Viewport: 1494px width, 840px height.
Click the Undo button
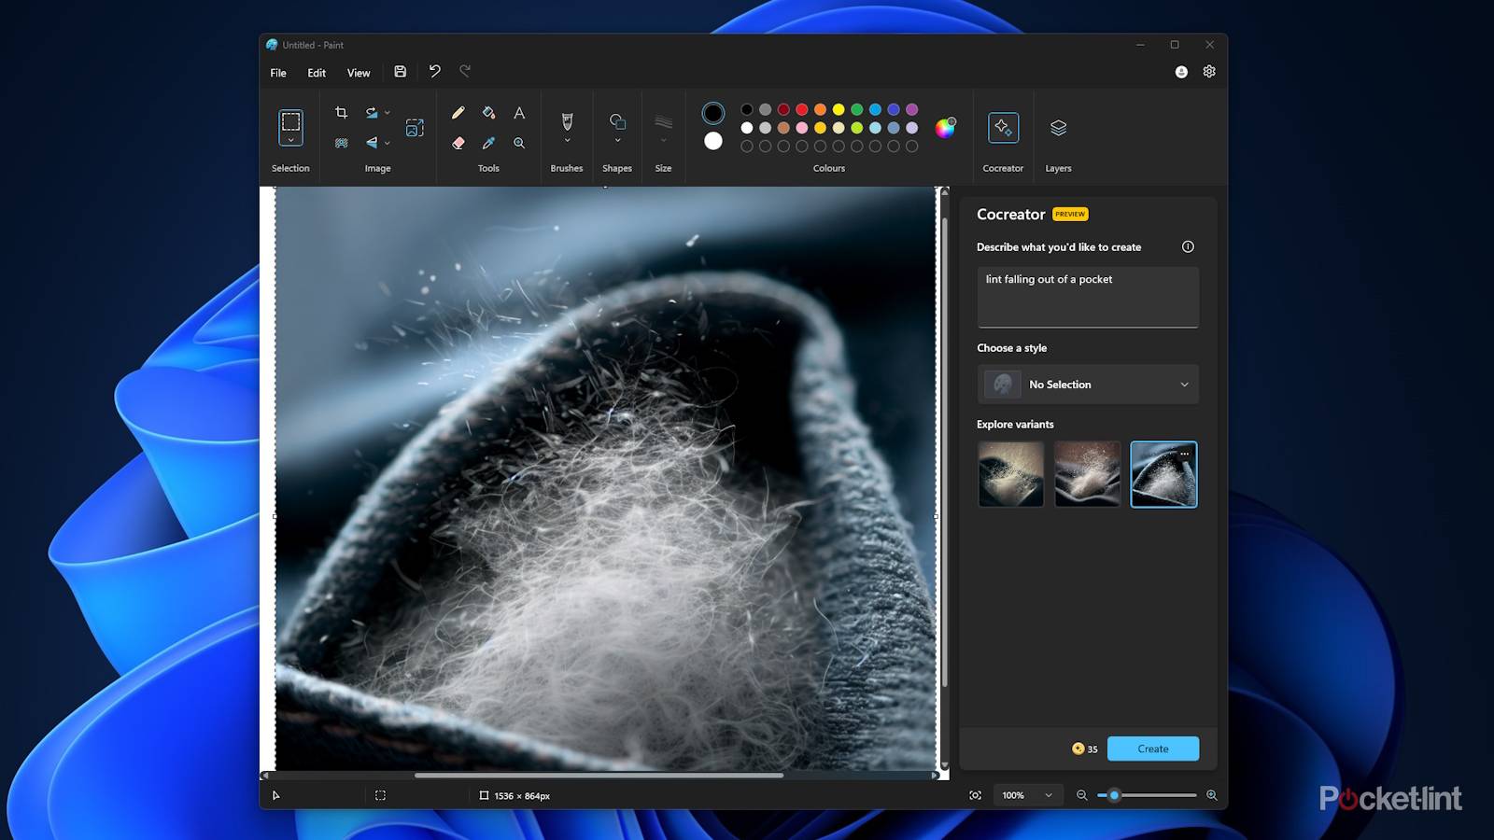coord(434,72)
